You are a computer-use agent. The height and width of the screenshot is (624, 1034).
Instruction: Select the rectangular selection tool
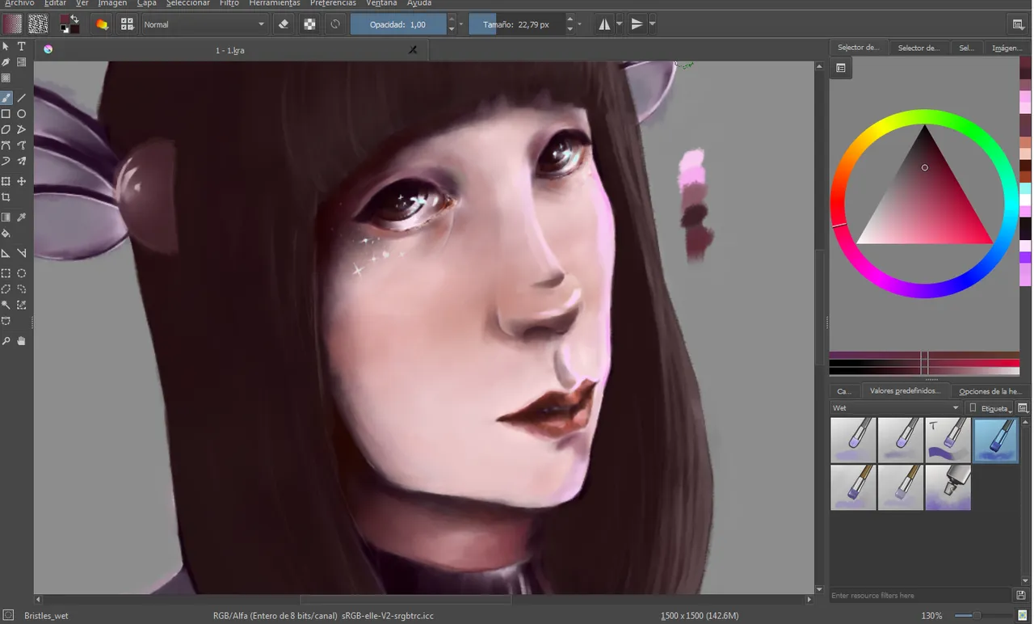(x=6, y=273)
